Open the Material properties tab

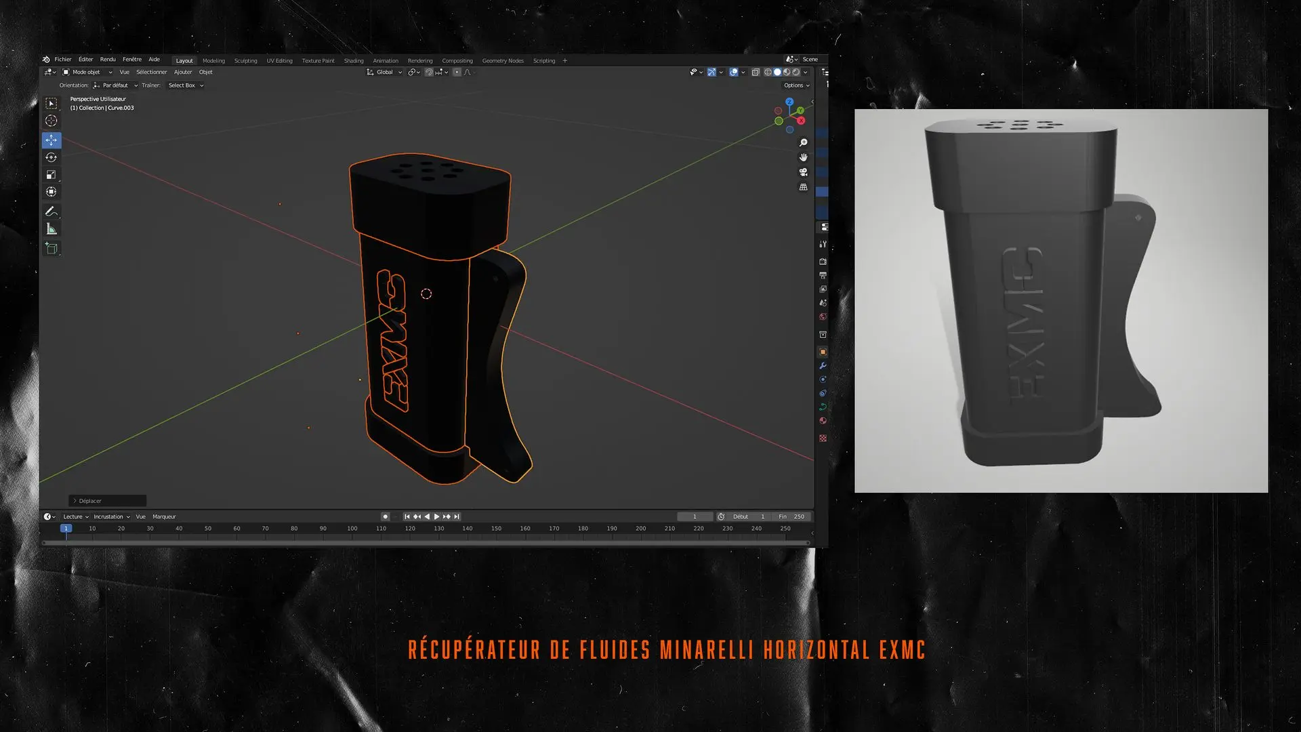(x=823, y=421)
